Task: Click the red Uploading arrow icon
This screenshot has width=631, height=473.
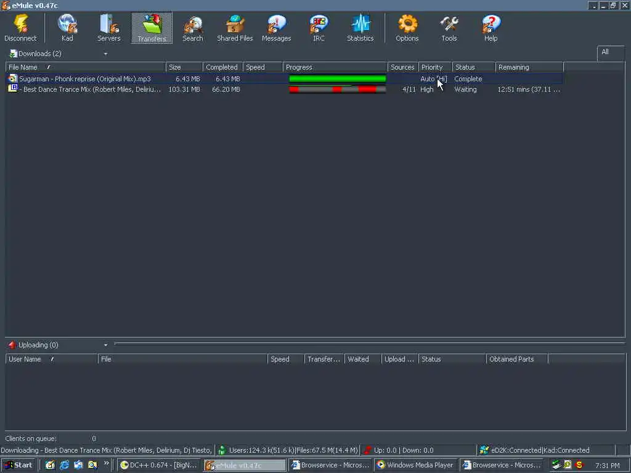Action: click(x=12, y=345)
